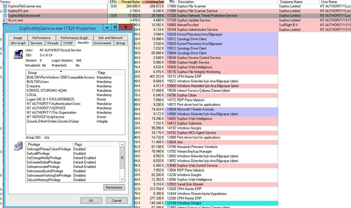This screenshot has height=208, width=351.
Task: Click the Permissions button
Action: (114, 188)
